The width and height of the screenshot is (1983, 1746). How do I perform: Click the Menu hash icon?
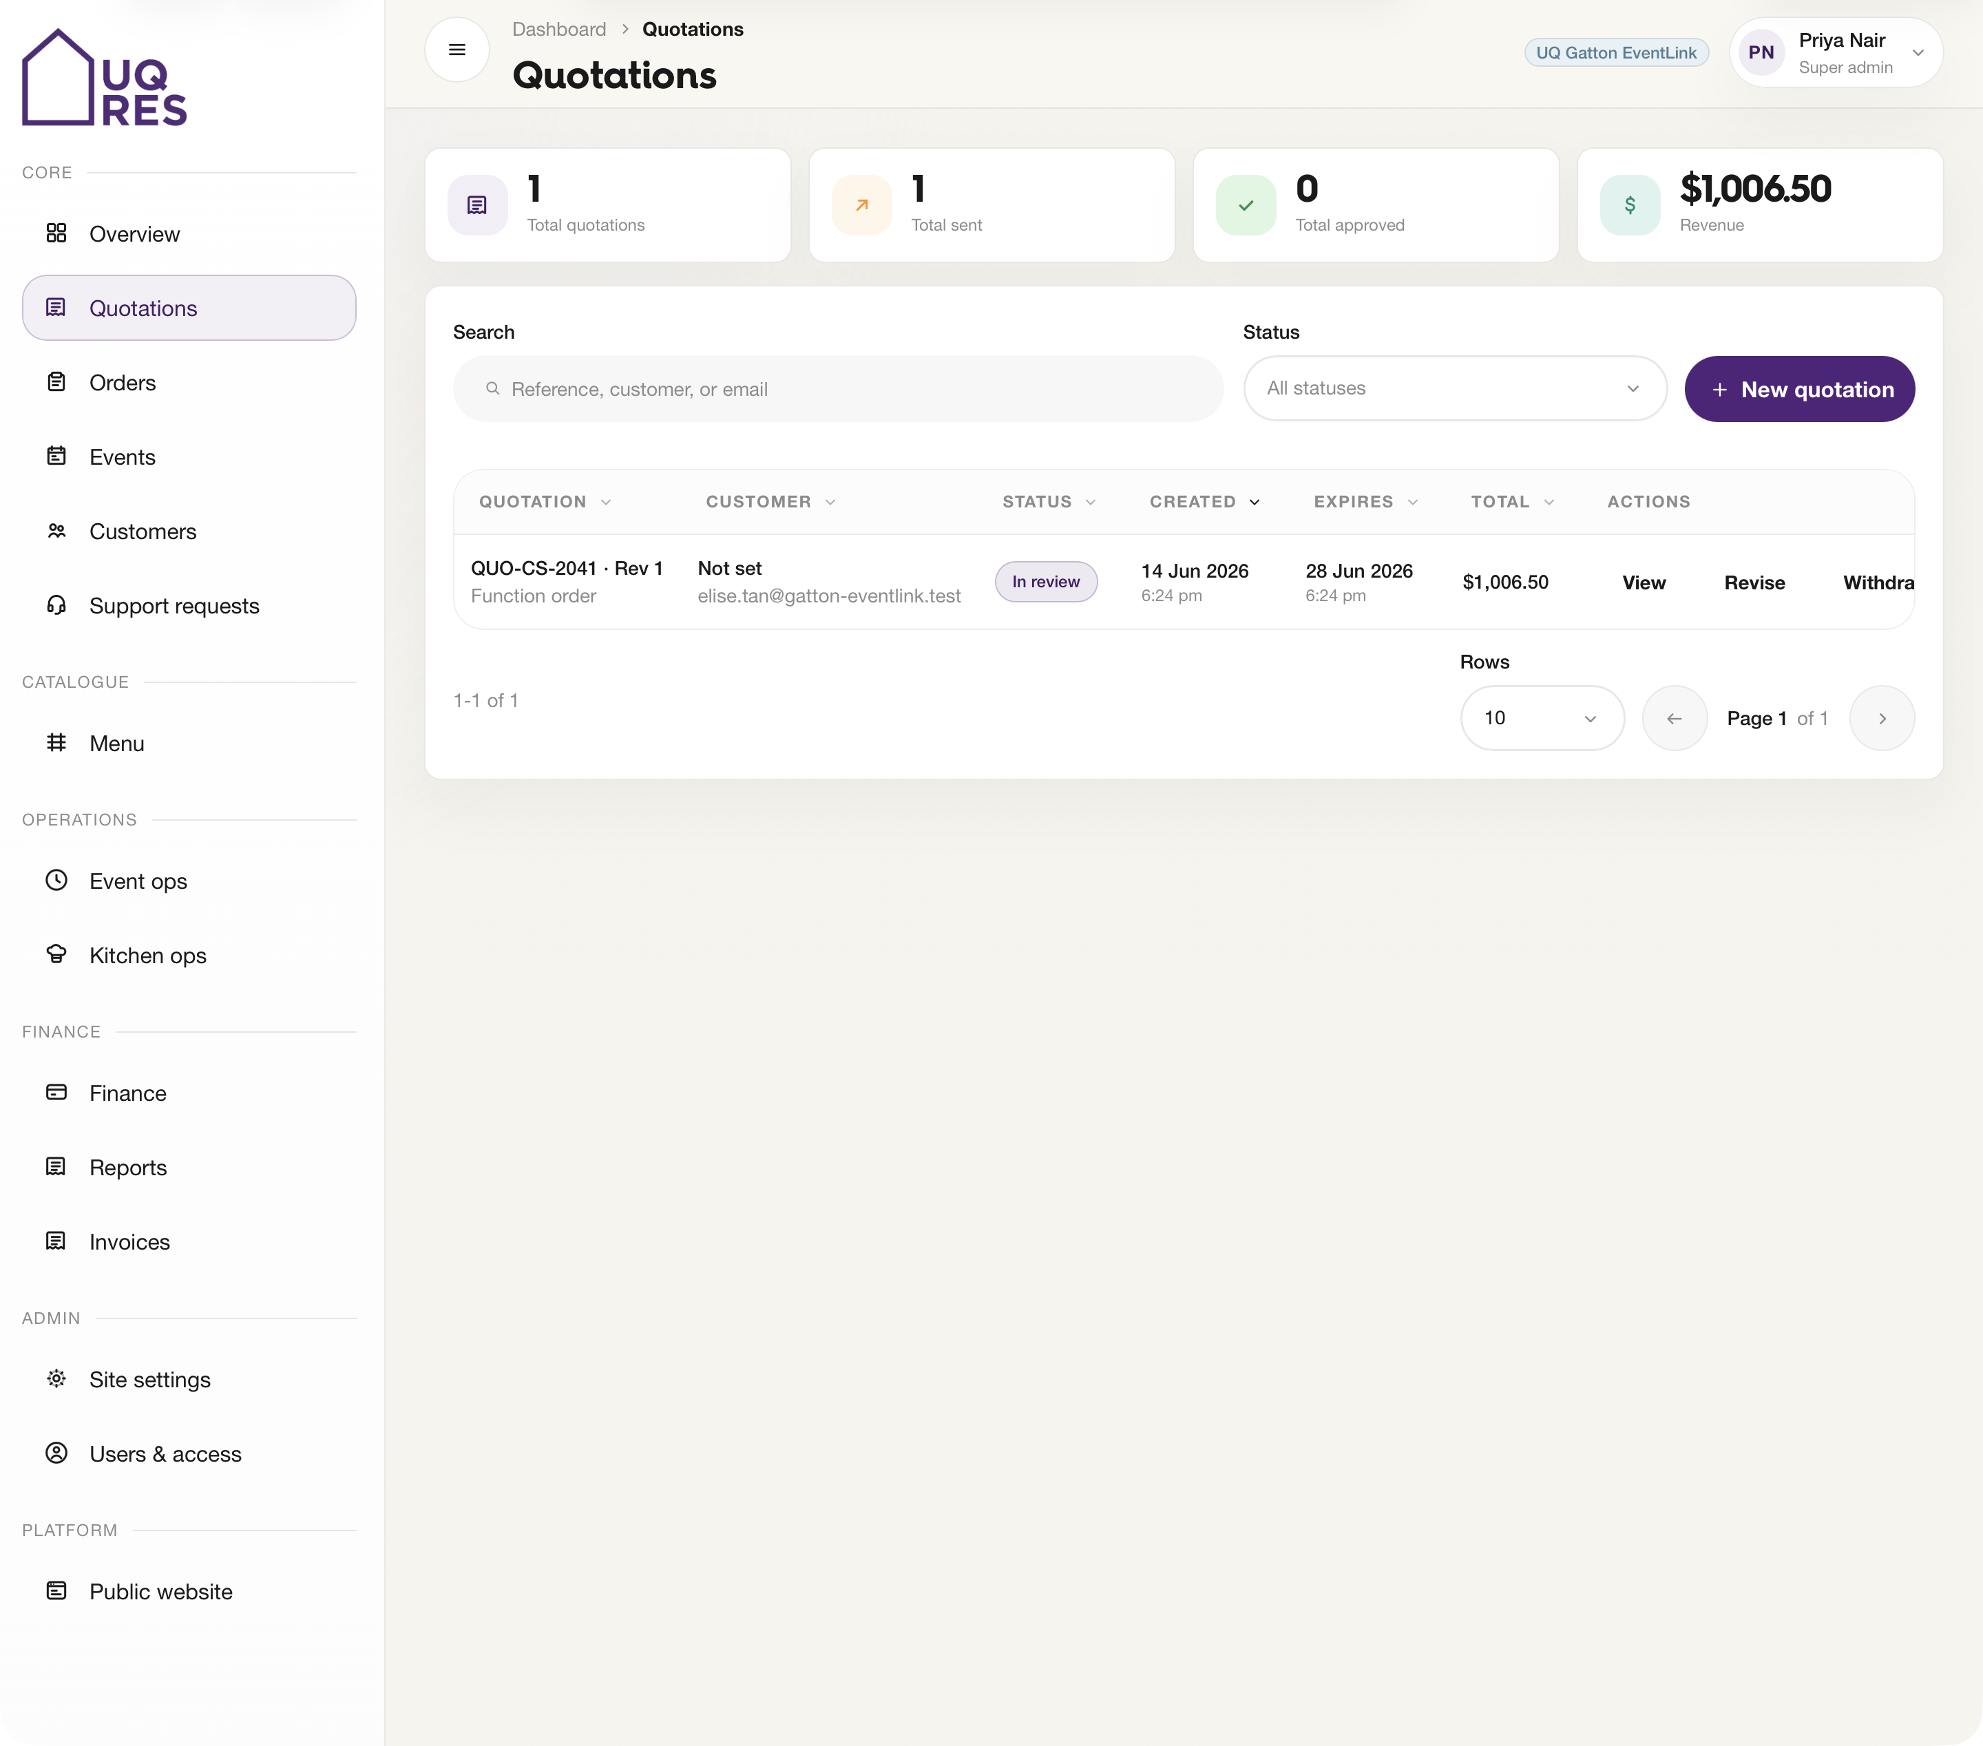click(56, 743)
